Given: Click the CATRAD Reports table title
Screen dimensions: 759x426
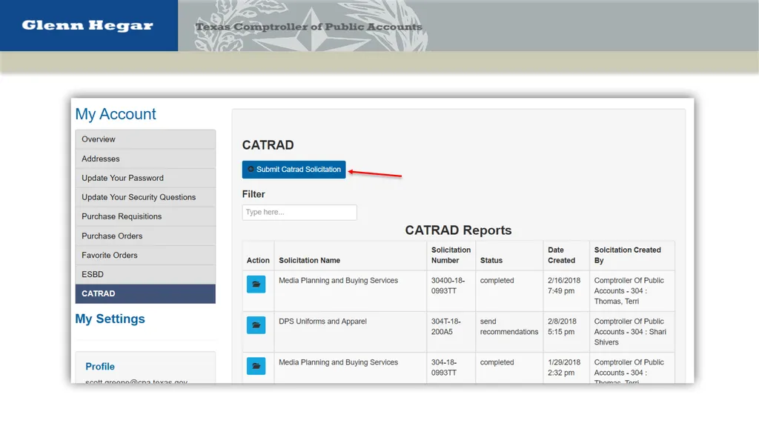Looking at the screenshot, I should [458, 230].
